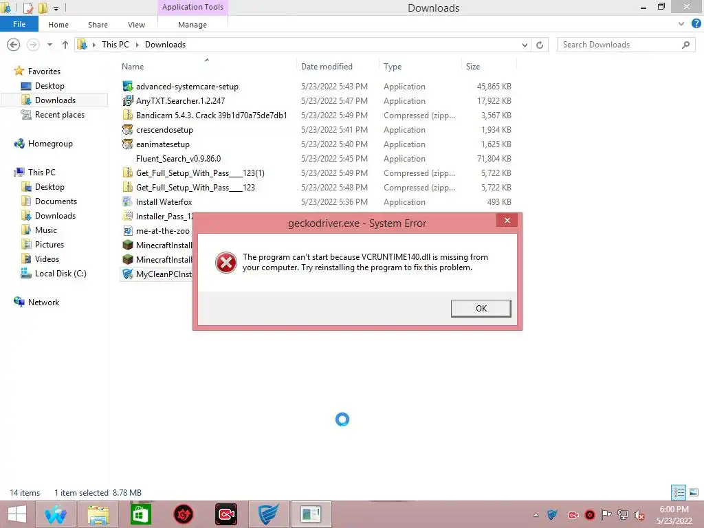Sort files by the Type column

[393, 67]
